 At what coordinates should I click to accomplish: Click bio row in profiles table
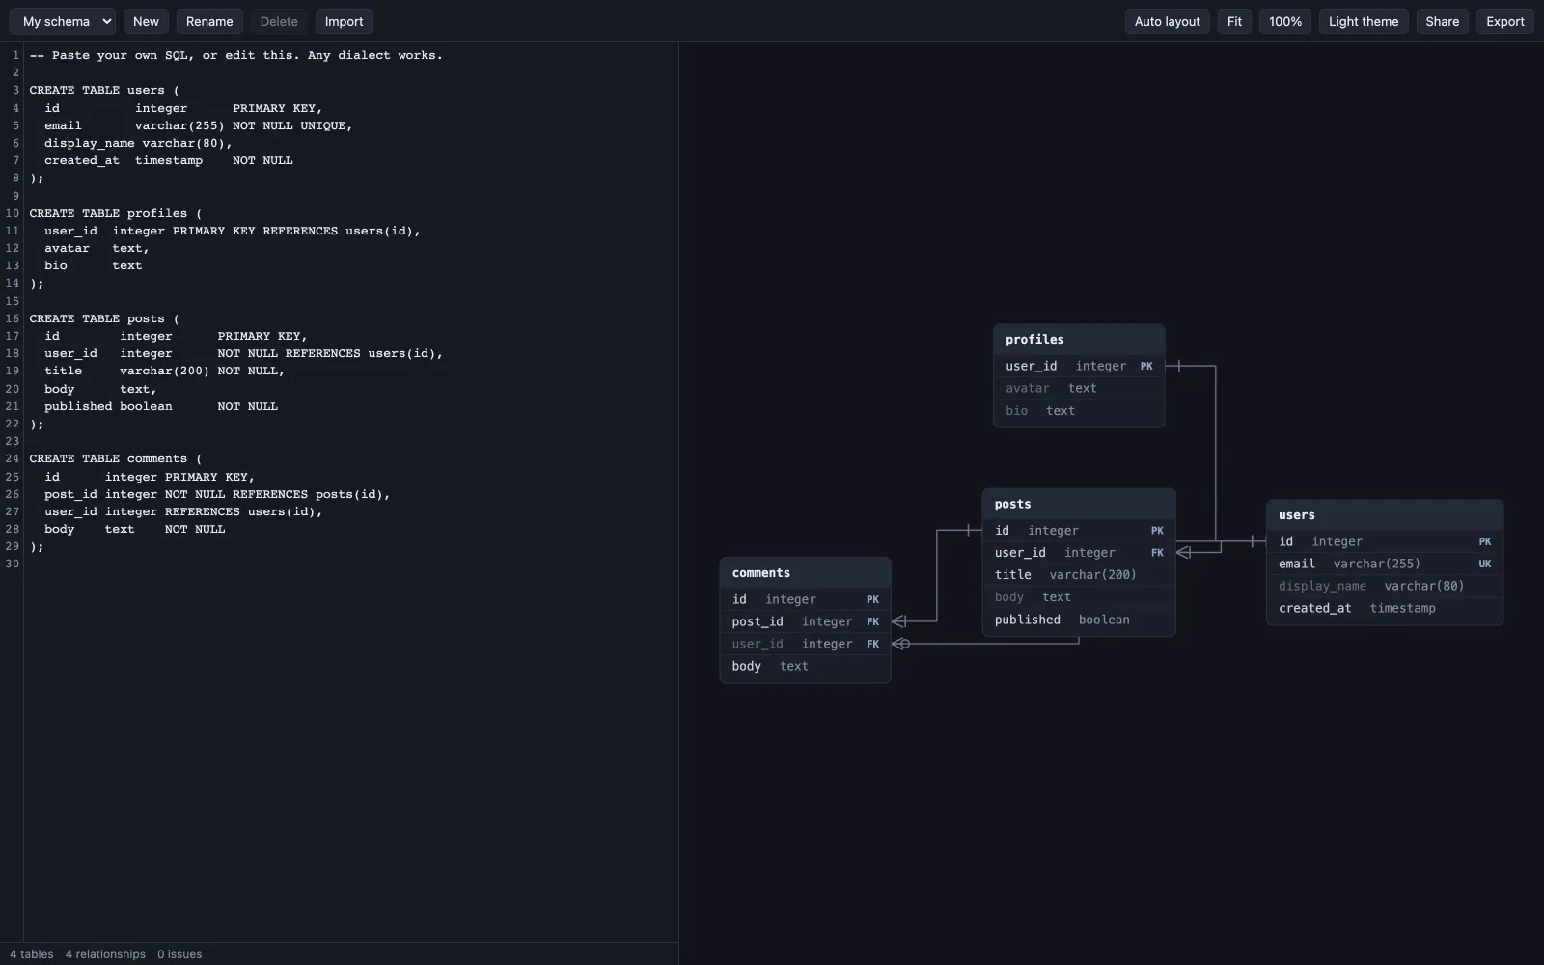[x=1079, y=410]
